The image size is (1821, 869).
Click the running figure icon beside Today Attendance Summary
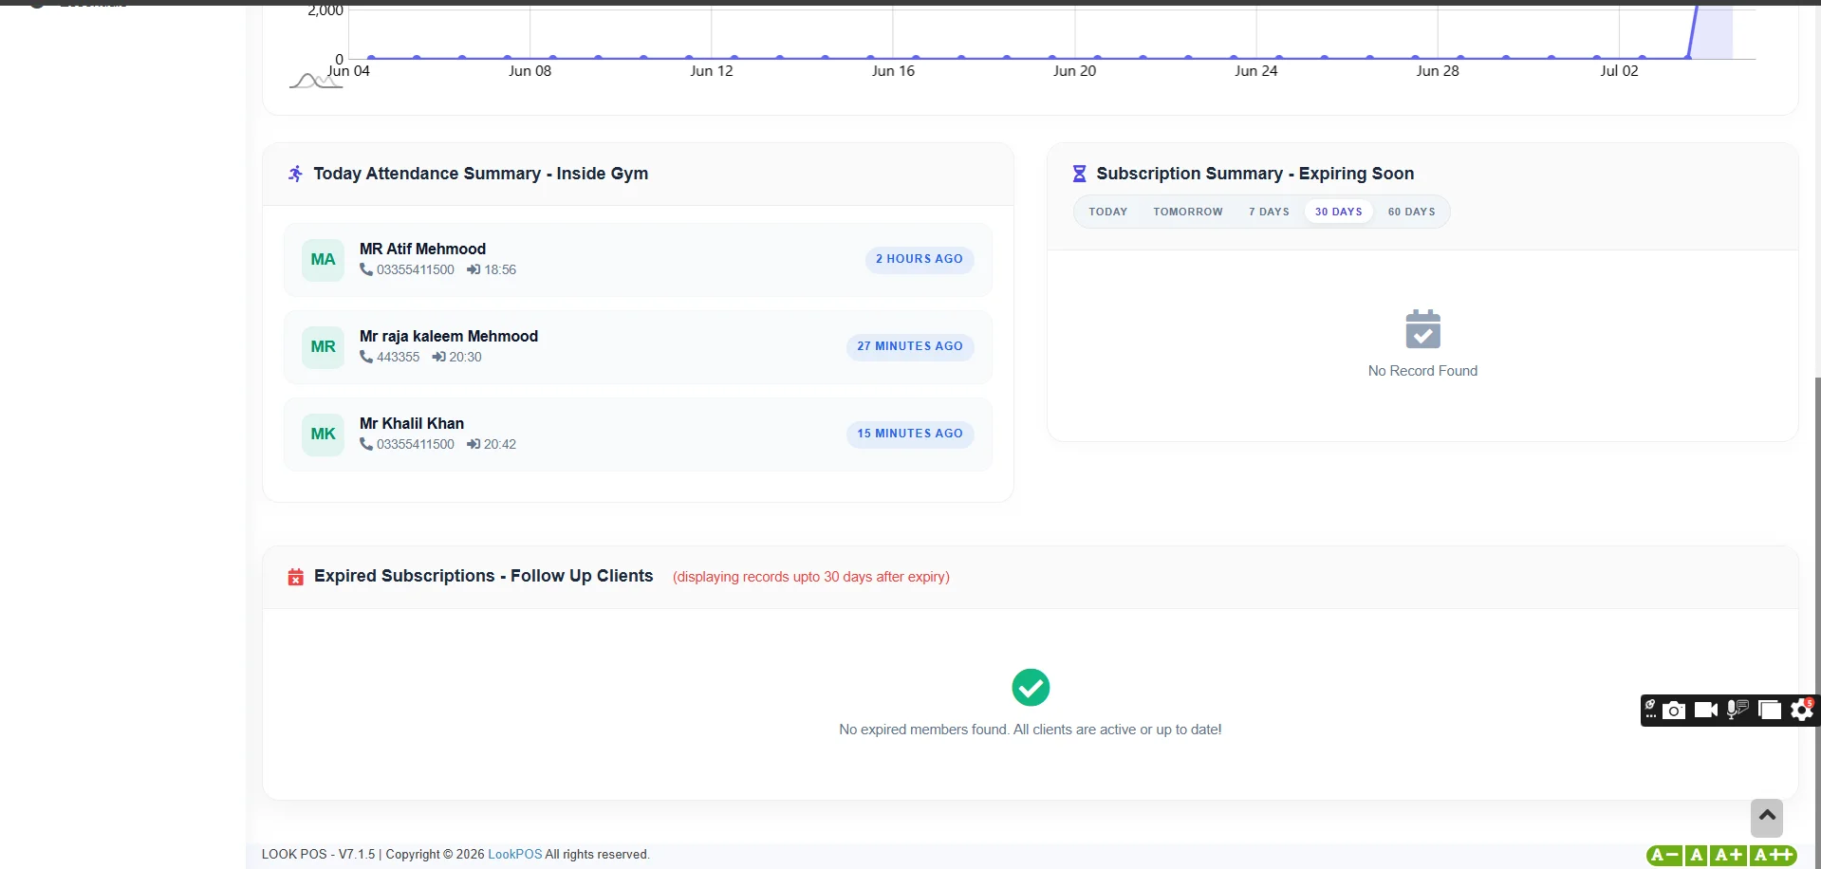[295, 174]
